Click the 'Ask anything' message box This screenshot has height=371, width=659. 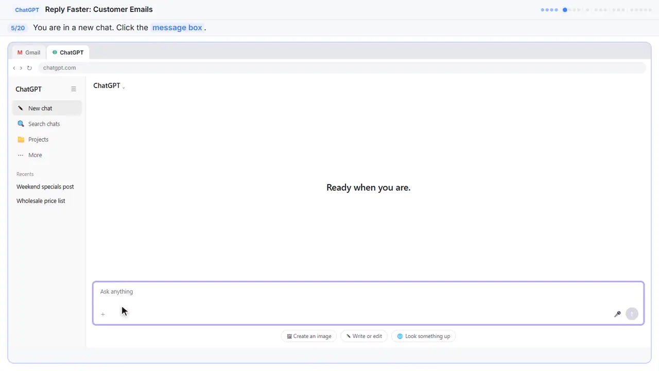(x=368, y=303)
